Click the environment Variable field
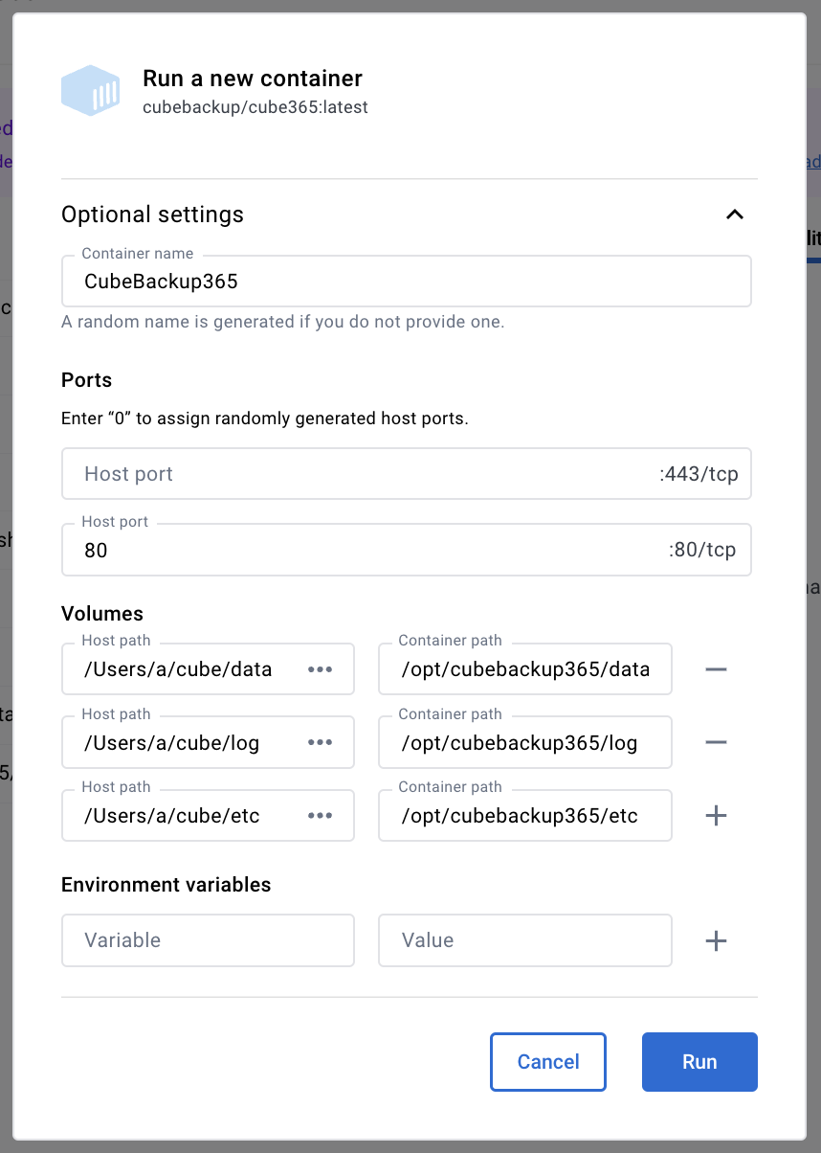 208,940
